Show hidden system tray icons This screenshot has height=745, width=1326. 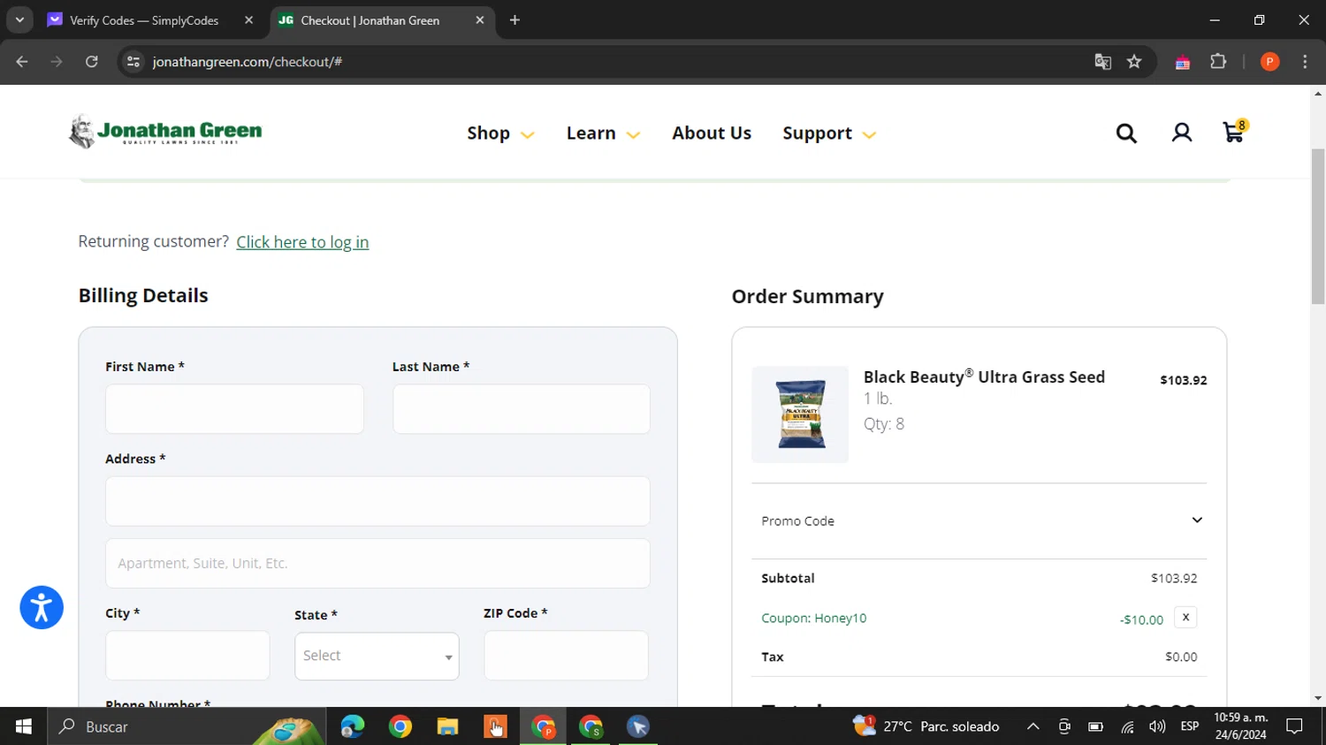(1033, 726)
